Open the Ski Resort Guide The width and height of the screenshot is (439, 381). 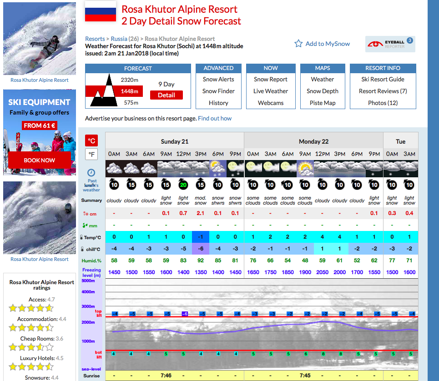pyautogui.click(x=383, y=80)
